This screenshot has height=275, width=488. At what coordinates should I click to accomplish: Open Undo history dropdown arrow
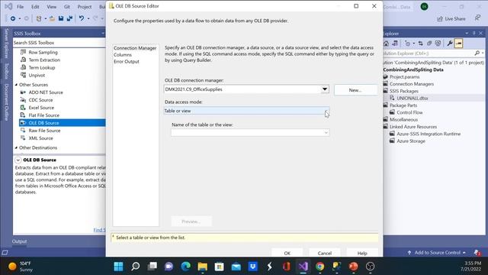[88, 18]
